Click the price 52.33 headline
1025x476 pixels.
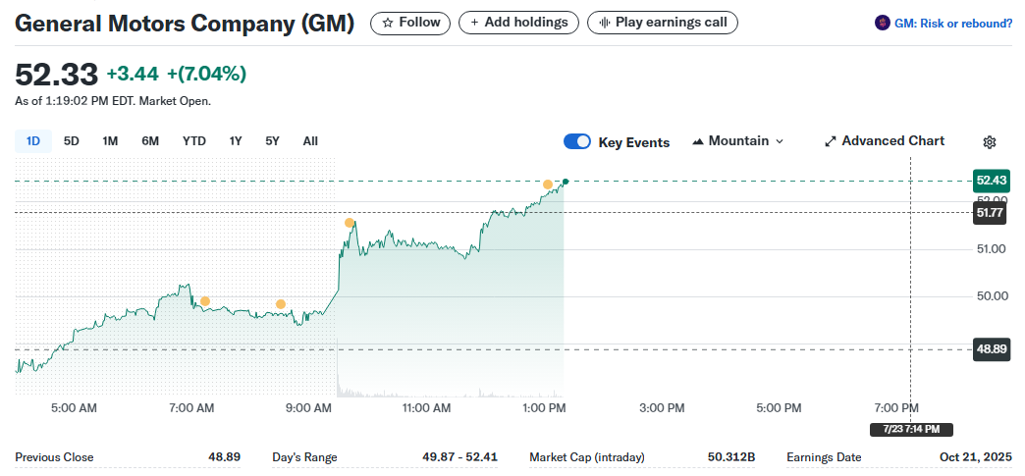[56, 75]
